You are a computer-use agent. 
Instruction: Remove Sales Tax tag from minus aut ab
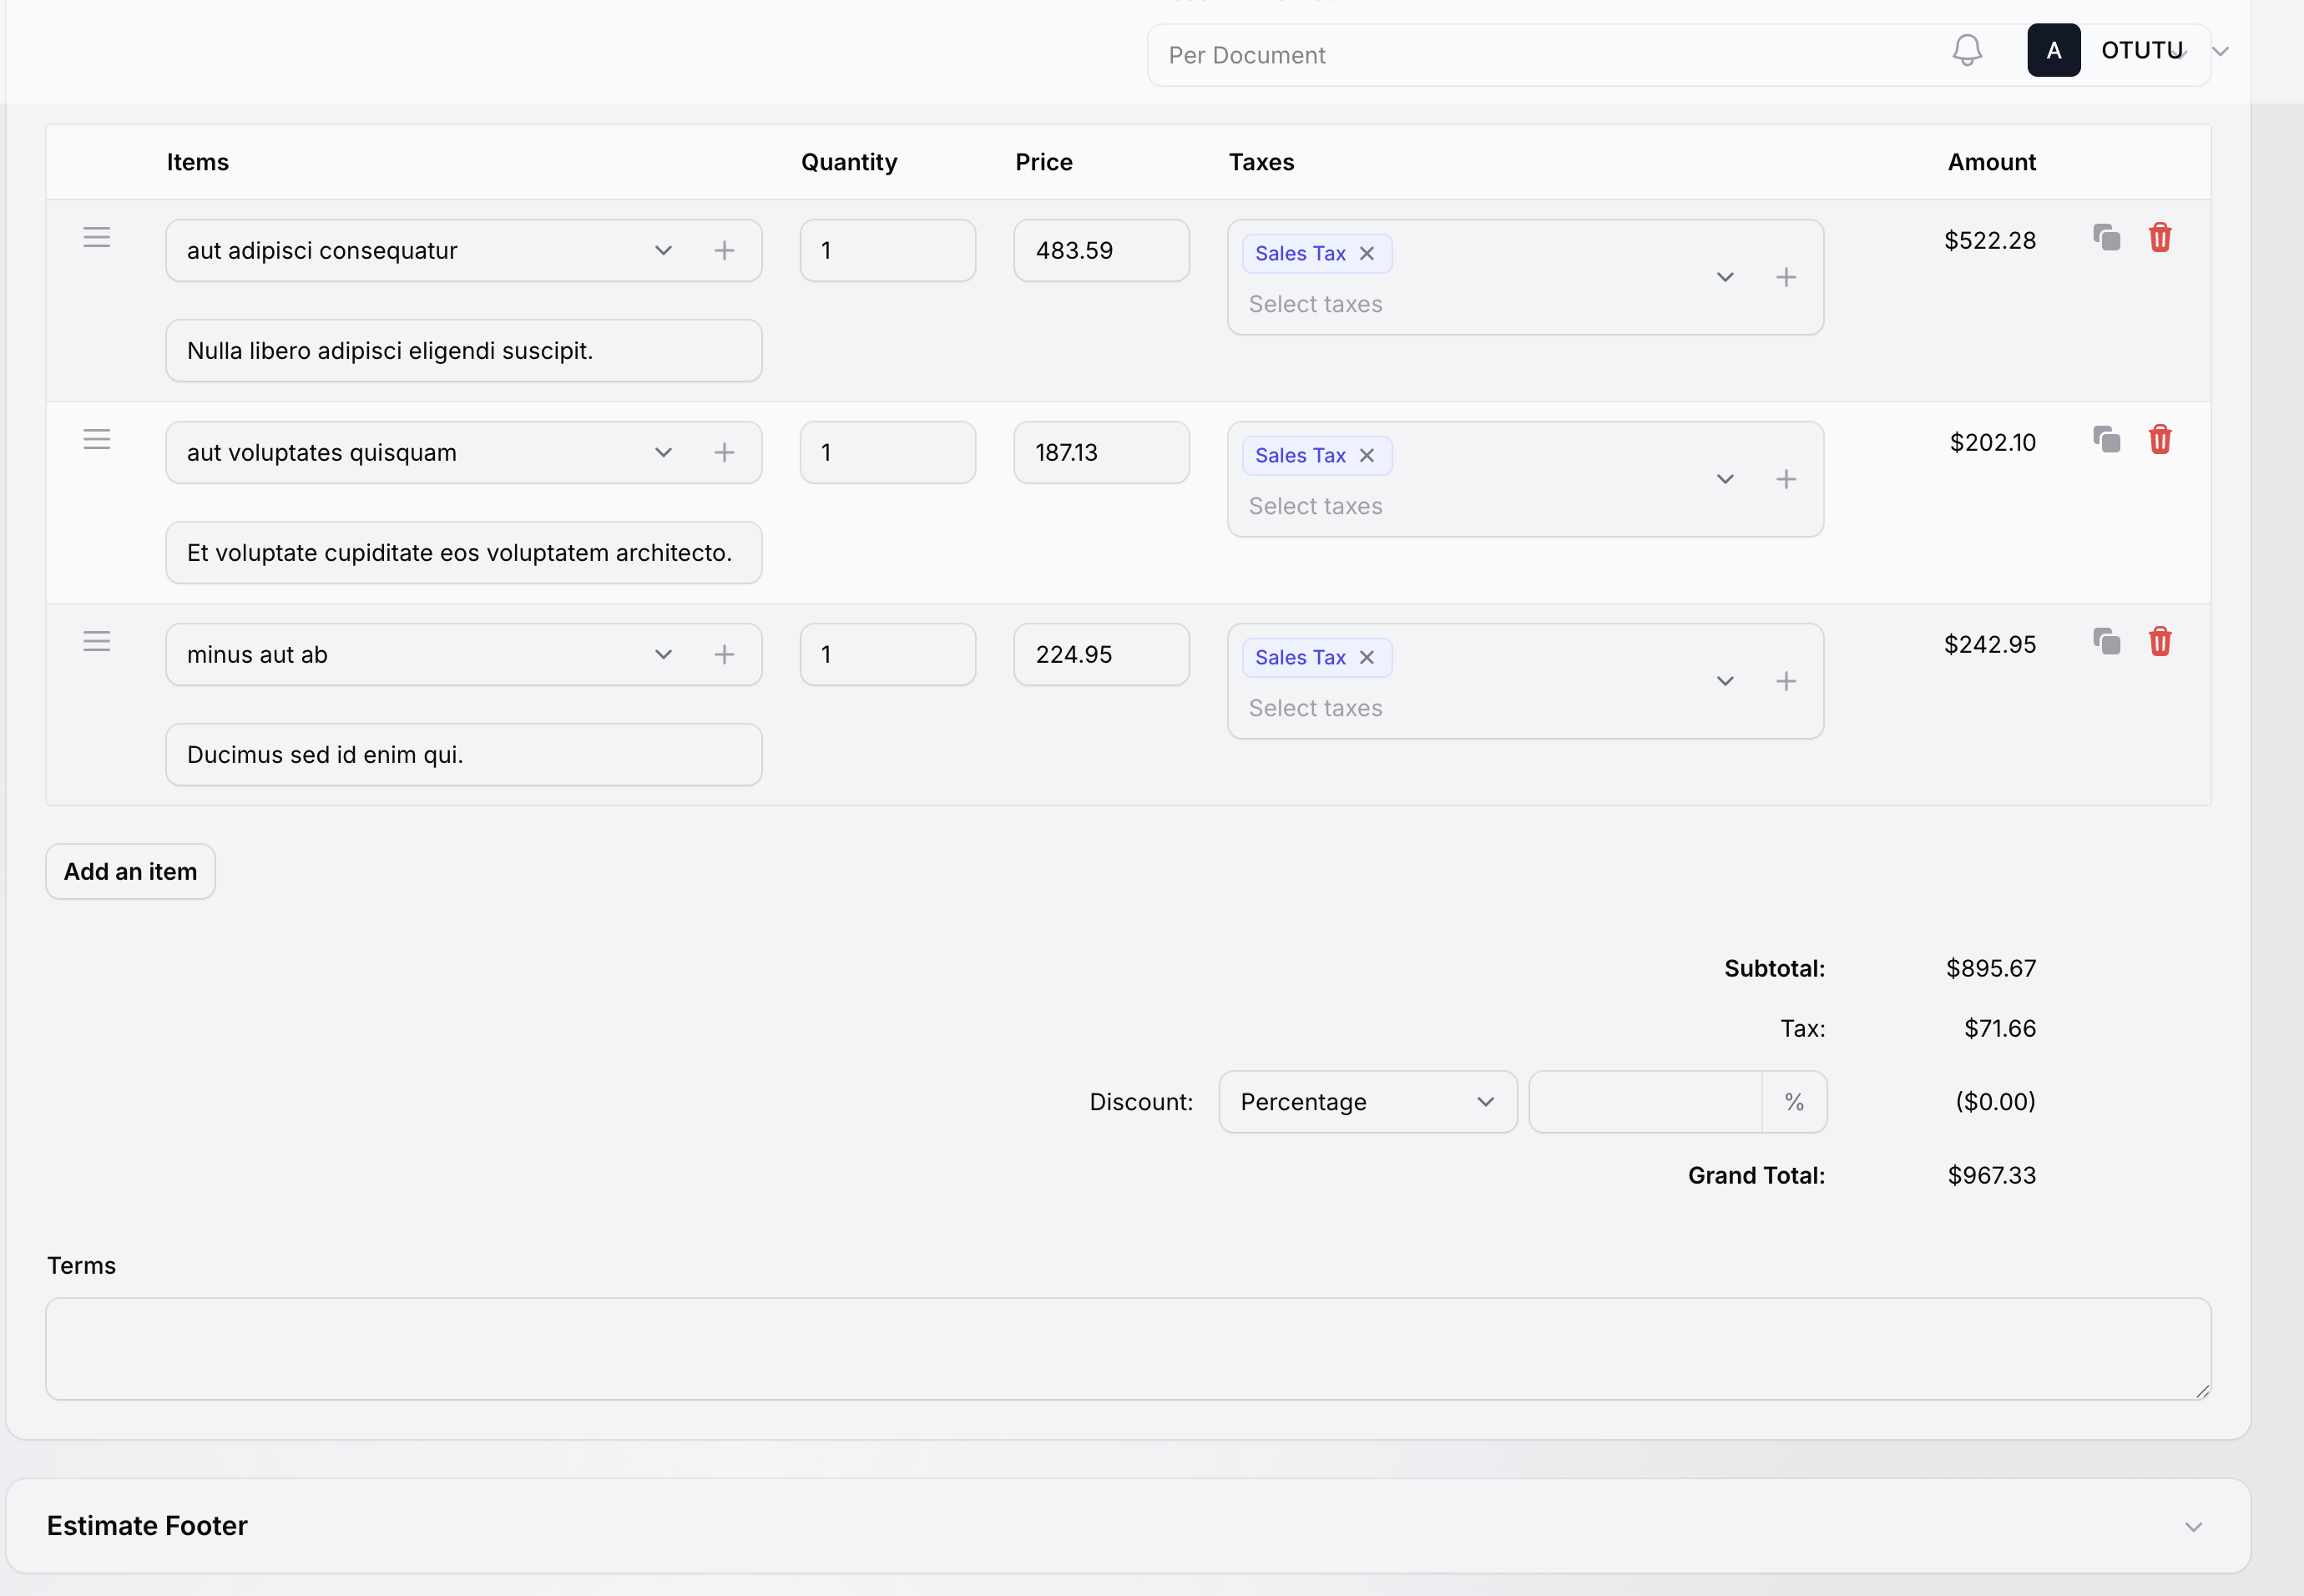[1366, 658]
